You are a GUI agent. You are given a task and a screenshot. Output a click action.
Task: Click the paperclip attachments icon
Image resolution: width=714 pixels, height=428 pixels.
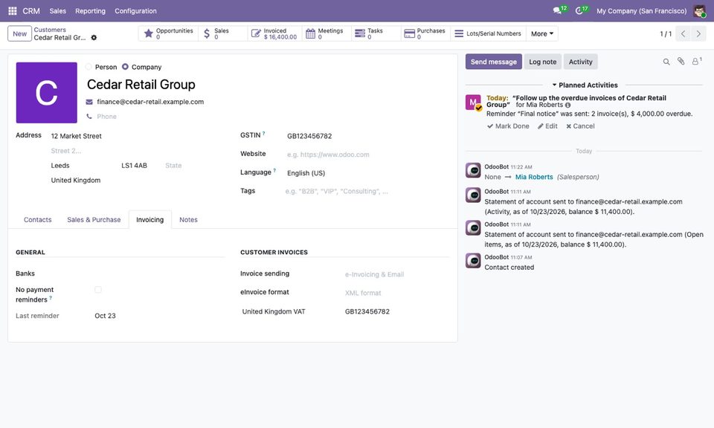point(681,62)
